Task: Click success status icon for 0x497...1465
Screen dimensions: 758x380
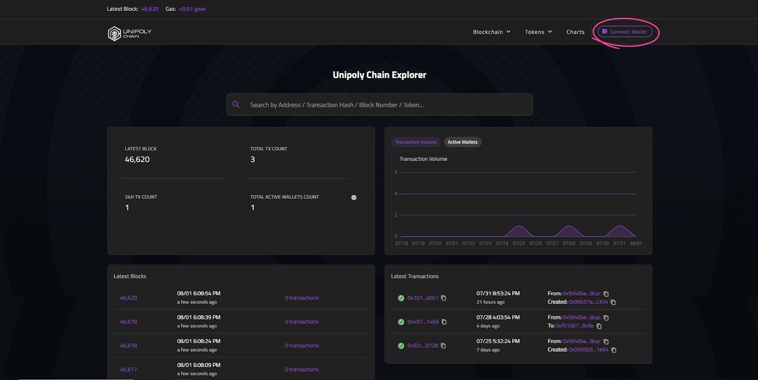Action: (x=401, y=322)
